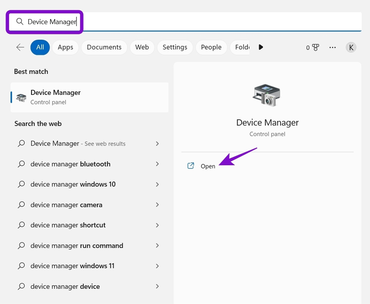Expand device manager bluetooth suggestion chevron
The height and width of the screenshot is (304, 370).
157,164
